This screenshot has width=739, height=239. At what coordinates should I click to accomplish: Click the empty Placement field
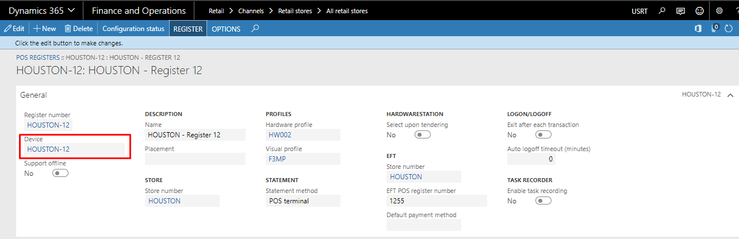[195, 159]
